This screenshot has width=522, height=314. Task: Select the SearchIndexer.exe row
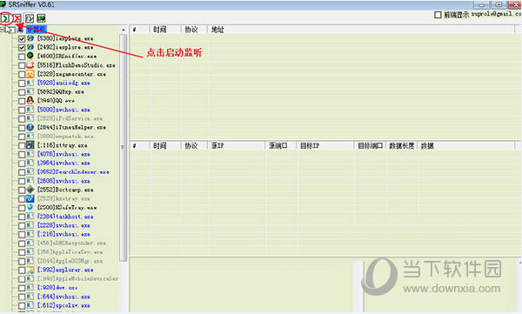(x=73, y=172)
